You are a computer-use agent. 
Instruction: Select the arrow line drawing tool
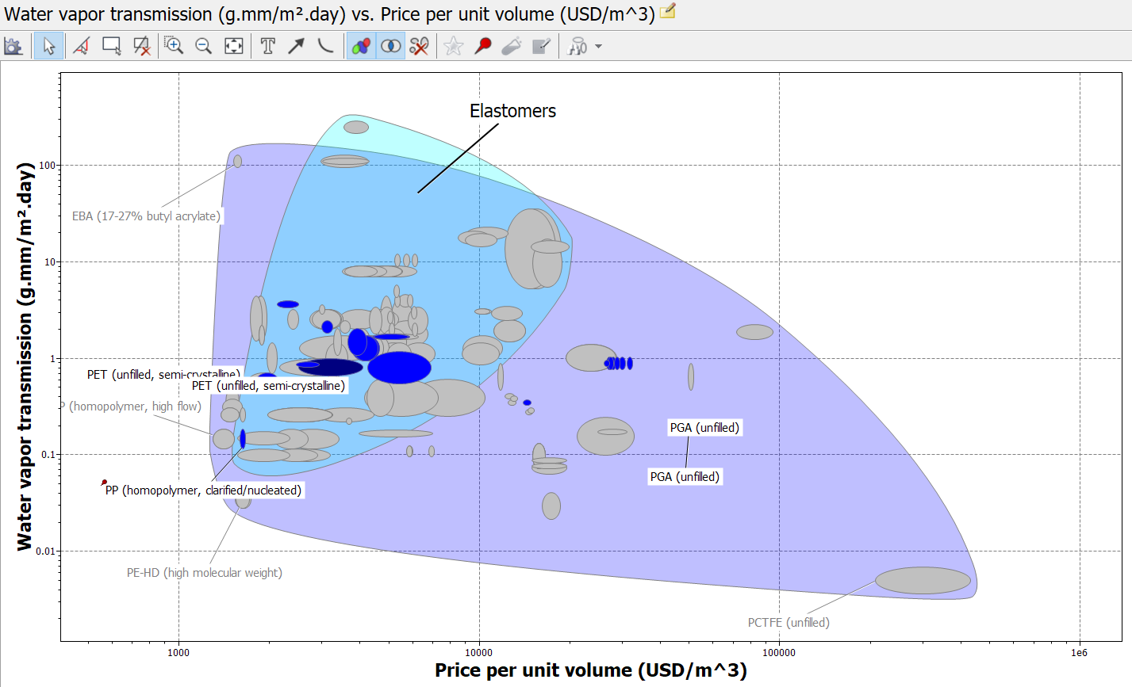296,46
